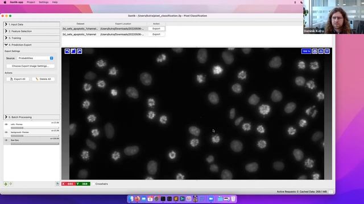Enable the Crosshairs checkbox

point(93,184)
